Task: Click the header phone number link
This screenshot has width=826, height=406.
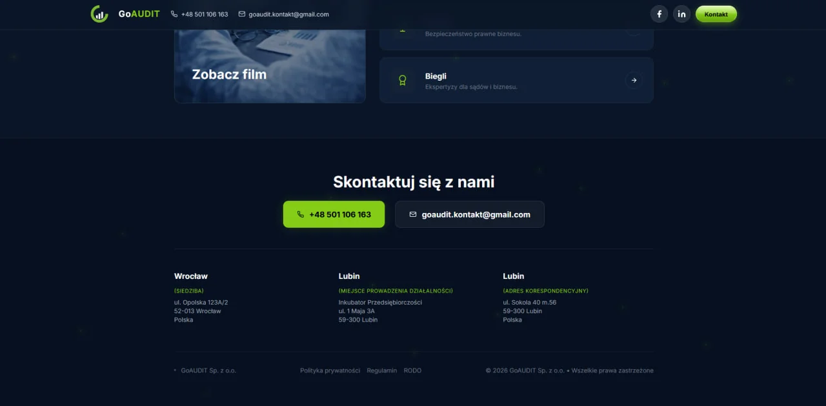Action: click(205, 14)
